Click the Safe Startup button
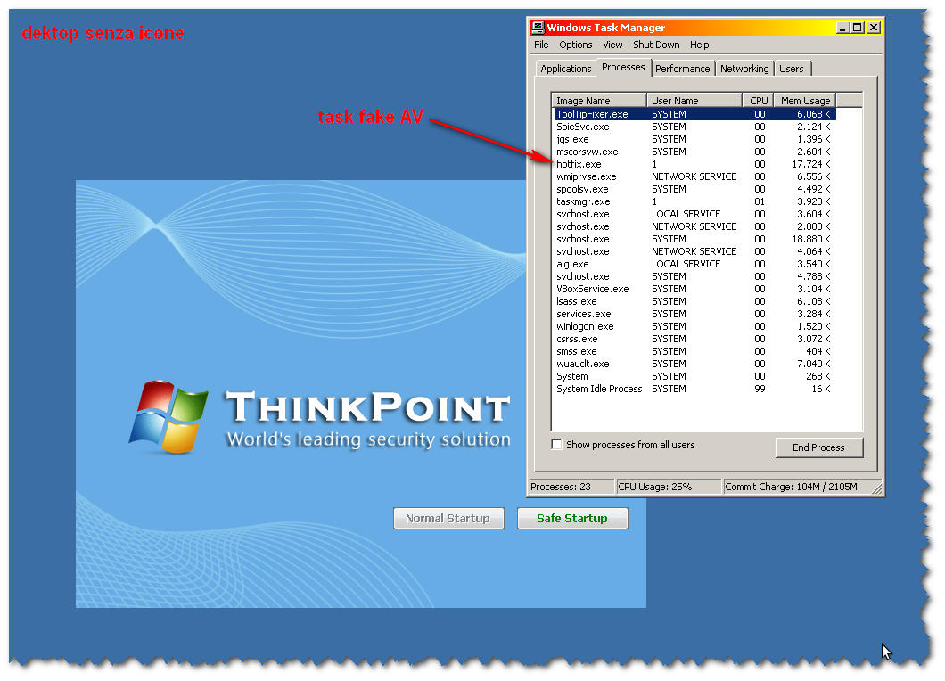This screenshot has width=945, height=681. tap(572, 518)
